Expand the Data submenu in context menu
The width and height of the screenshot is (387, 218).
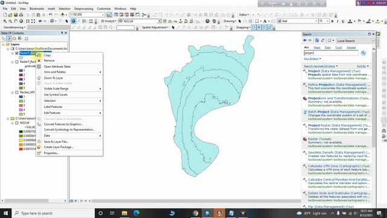70,136
